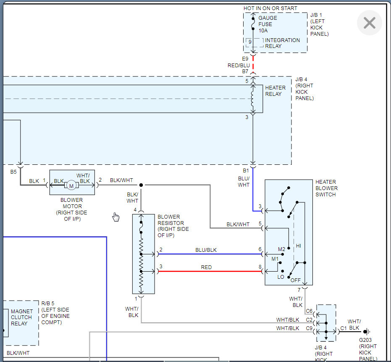Select the Blower Resistor component box
The height and width of the screenshot is (362, 391).
(x=143, y=254)
